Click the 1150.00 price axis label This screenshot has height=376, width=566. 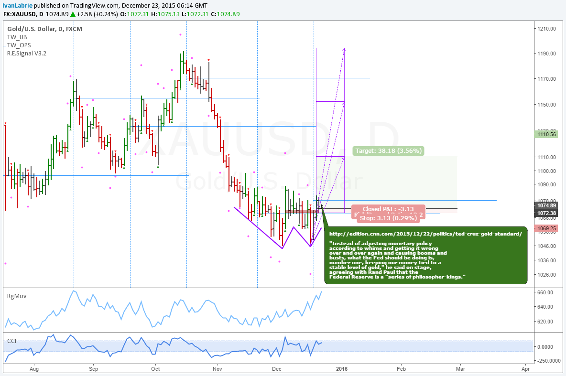point(546,105)
